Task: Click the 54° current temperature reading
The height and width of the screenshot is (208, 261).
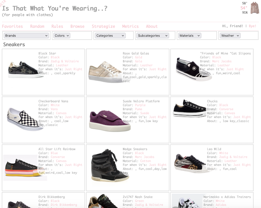Action: (244, 8)
